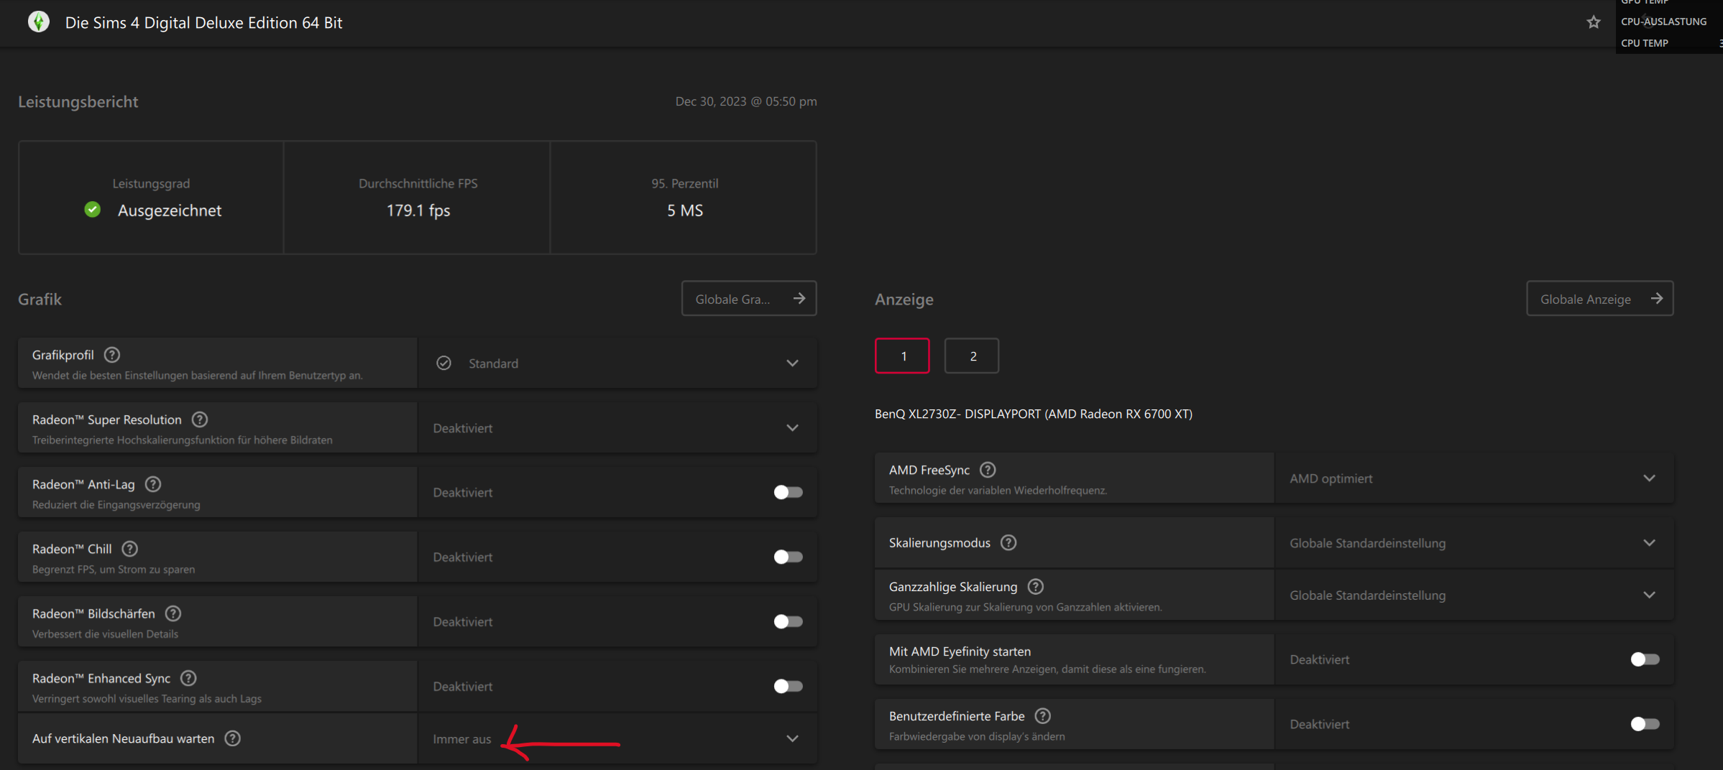The height and width of the screenshot is (770, 1723).
Task: Click the CPU TEMP overlay metric
Action: (x=1645, y=43)
